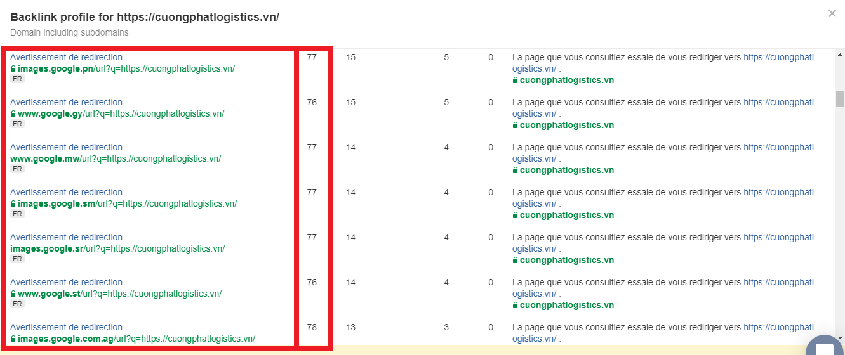Click green cuongphatlogistics.vn anchor in first row
Viewport: 845px width, 355px height.
coord(566,80)
